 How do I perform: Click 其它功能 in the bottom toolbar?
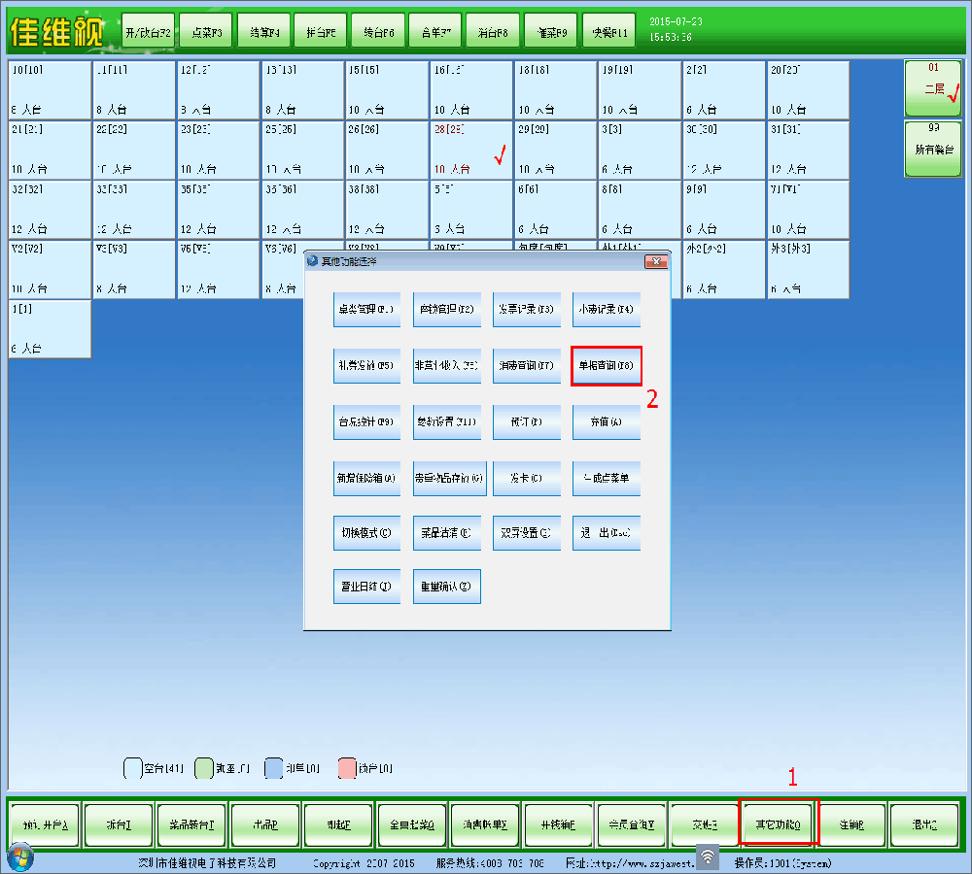coord(779,824)
